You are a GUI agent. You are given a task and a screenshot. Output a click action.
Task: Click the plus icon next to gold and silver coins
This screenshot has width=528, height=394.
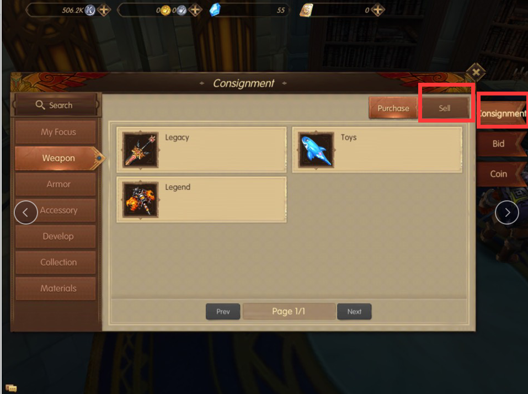click(195, 10)
